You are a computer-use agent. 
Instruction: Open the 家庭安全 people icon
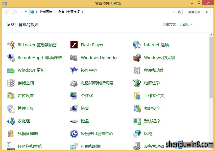click(137, 108)
